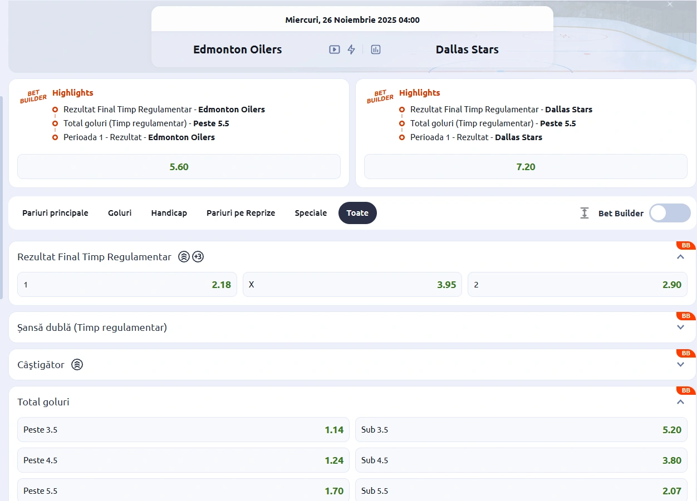Viewport: 697px width, 501px height.
Task: Click the boost icon next to Câștigător
Action: (x=77, y=365)
